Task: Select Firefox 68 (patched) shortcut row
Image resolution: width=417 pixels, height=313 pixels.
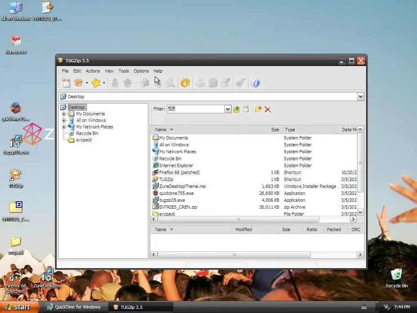Action: coord(254,172)
